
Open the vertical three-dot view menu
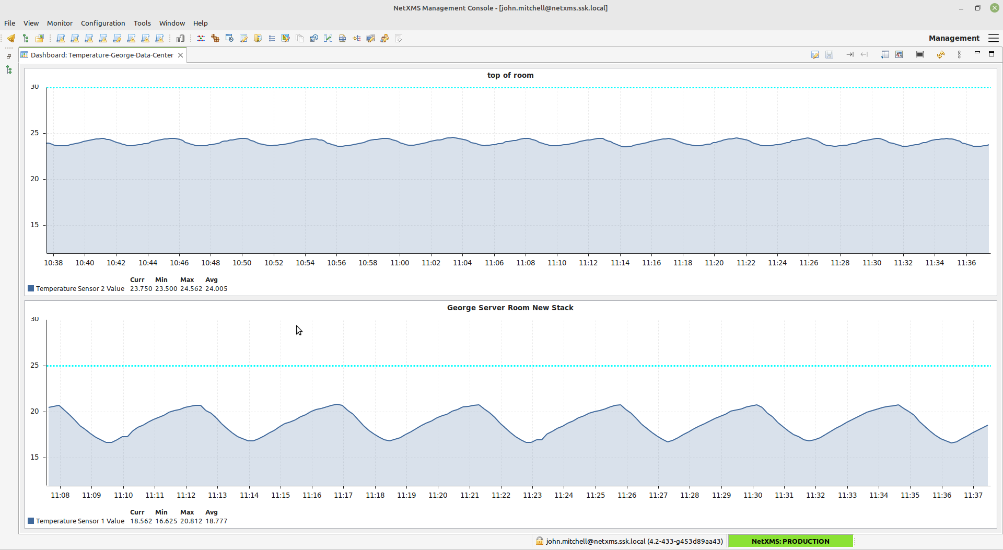tap(960, 54)
